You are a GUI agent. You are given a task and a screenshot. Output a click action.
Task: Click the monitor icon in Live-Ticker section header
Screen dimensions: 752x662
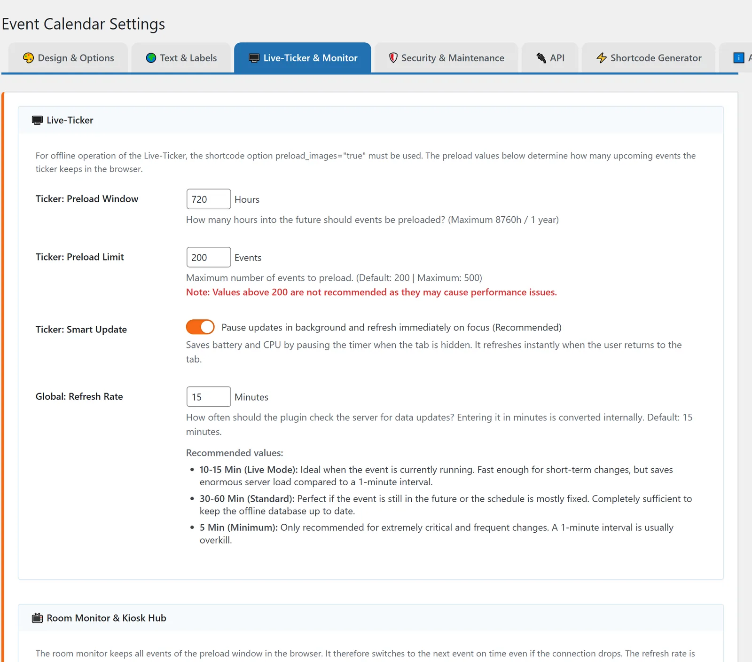pyautogui.click(x=37, y=120)
